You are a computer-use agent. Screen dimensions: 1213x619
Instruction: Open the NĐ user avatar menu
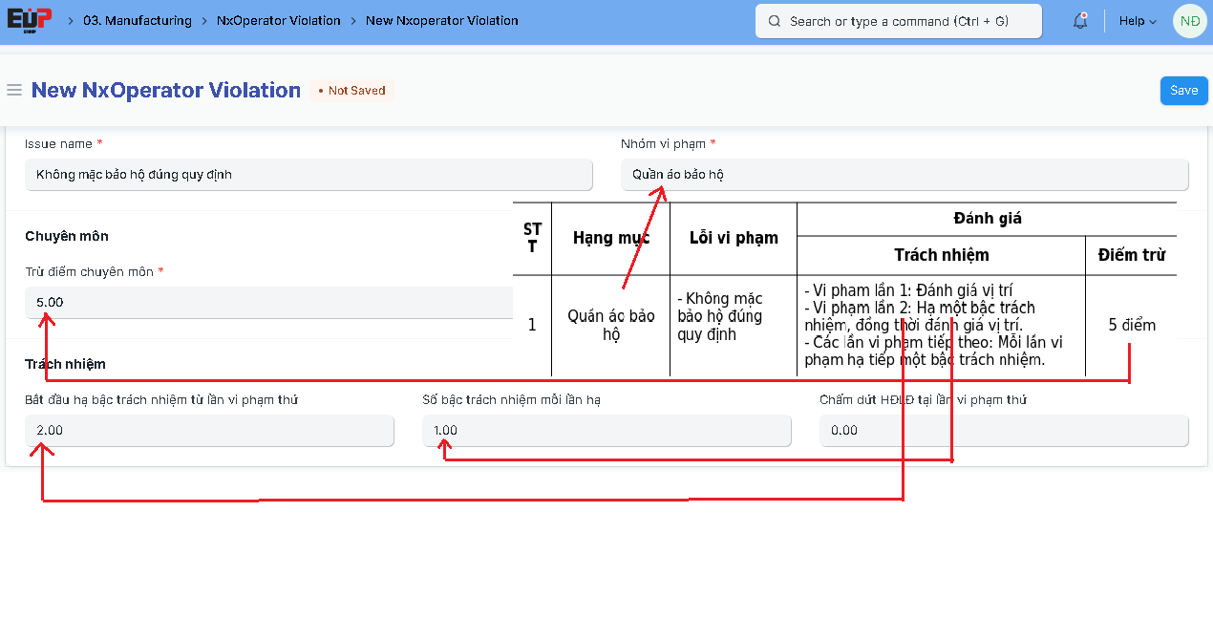[x=1189, y=21]
